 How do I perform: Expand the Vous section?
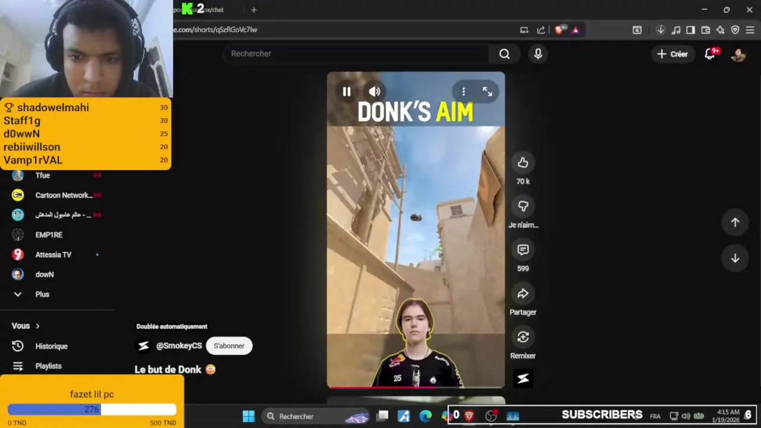(26, 326)
